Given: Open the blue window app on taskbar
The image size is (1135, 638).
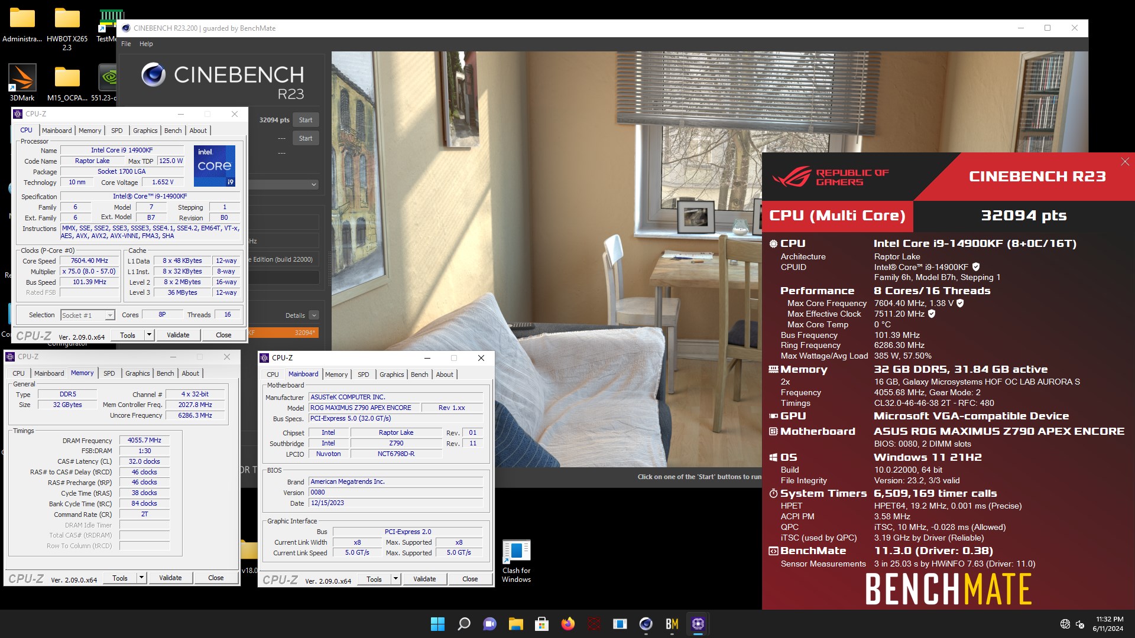Looking at the screenshot, I should (620, 624).
